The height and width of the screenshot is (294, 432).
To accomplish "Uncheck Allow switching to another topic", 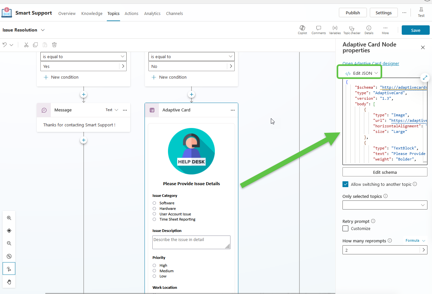I will (x=345, y=184).
